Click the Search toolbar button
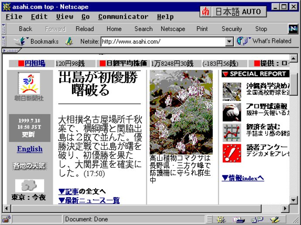 click(x=144, y=29)
